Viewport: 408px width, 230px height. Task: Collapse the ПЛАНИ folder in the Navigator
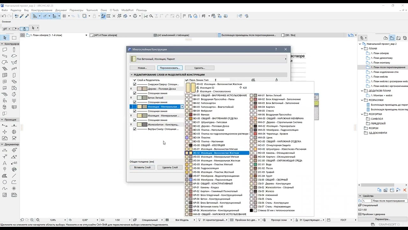pos(362,49)
